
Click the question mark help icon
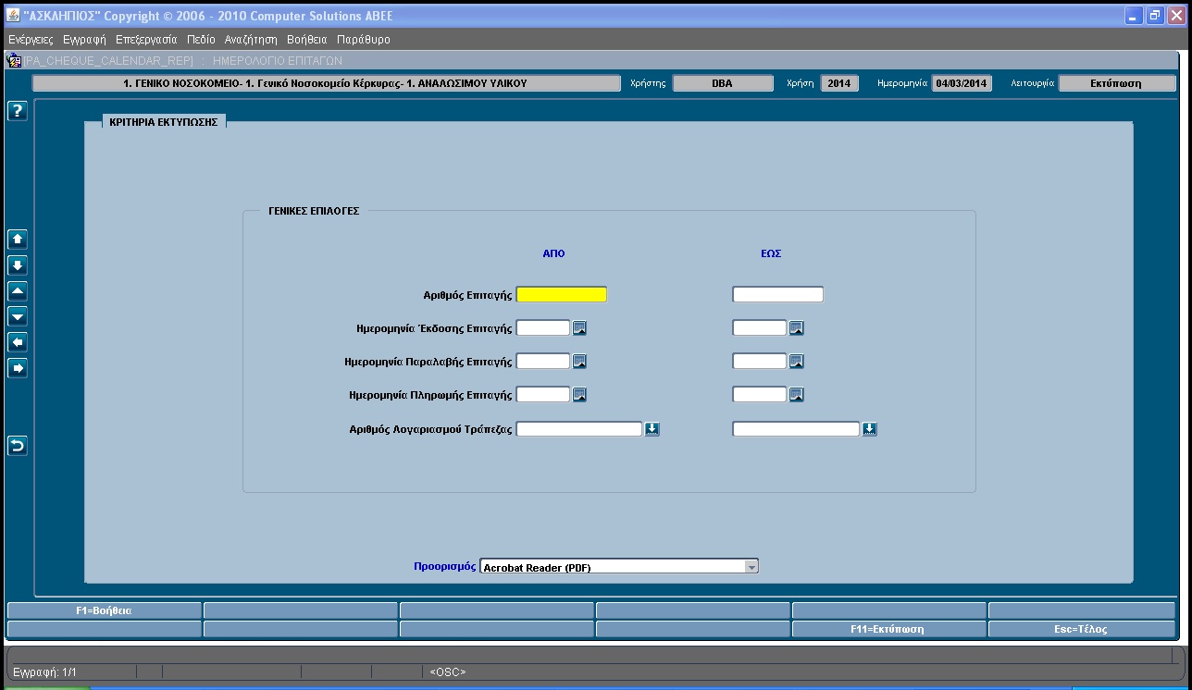[17, 111]
